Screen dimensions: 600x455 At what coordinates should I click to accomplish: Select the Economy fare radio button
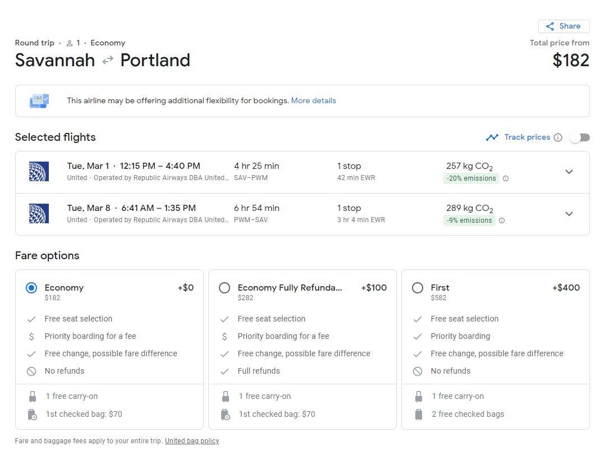pos(31,288)
